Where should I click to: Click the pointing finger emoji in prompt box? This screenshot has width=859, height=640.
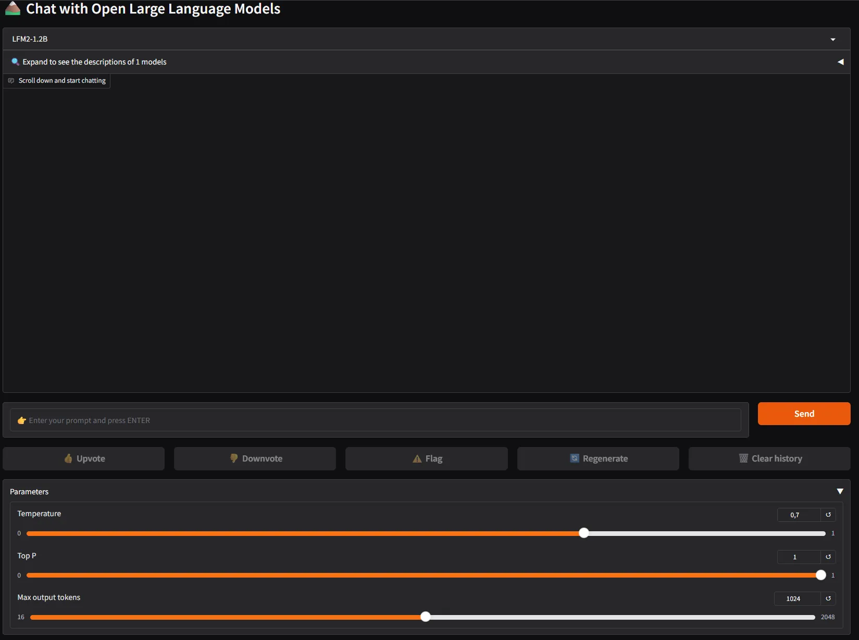[21, 420]
